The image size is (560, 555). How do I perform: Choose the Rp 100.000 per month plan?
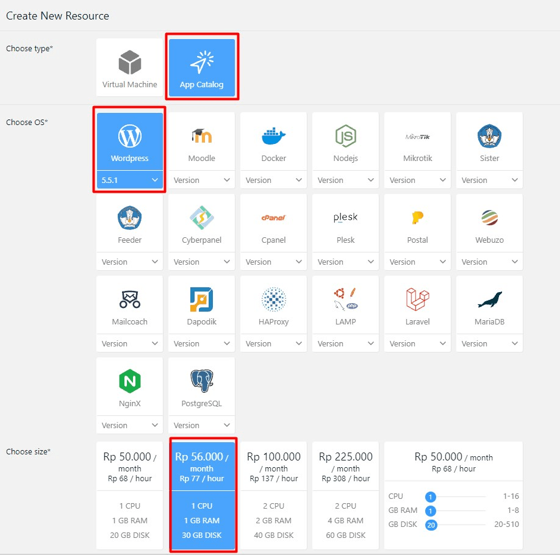273,495
